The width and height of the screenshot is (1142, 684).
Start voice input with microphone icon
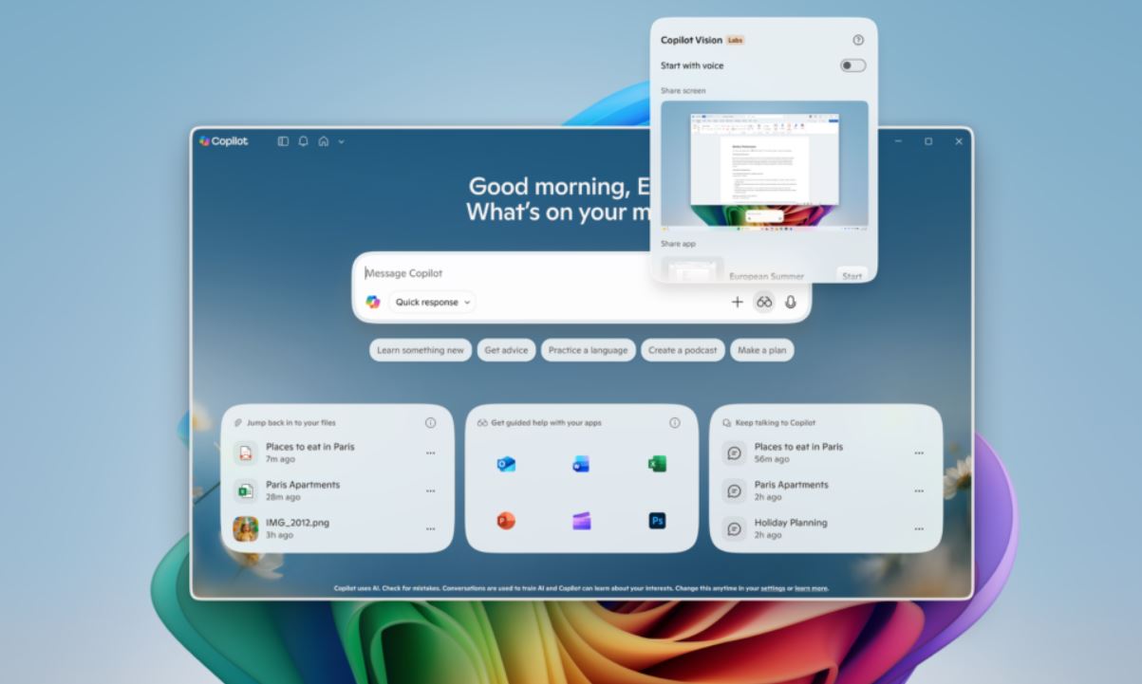point(791,302)
